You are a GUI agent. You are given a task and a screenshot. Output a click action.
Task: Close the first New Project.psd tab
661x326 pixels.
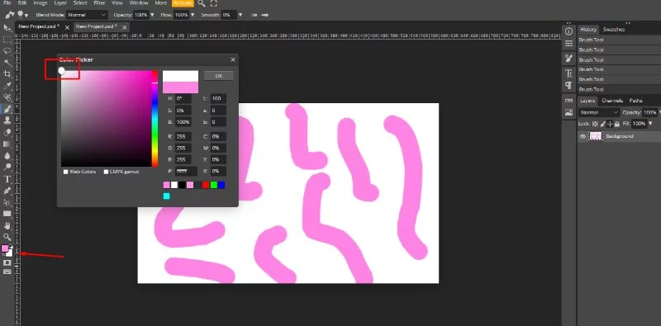[x=67, y=26]
